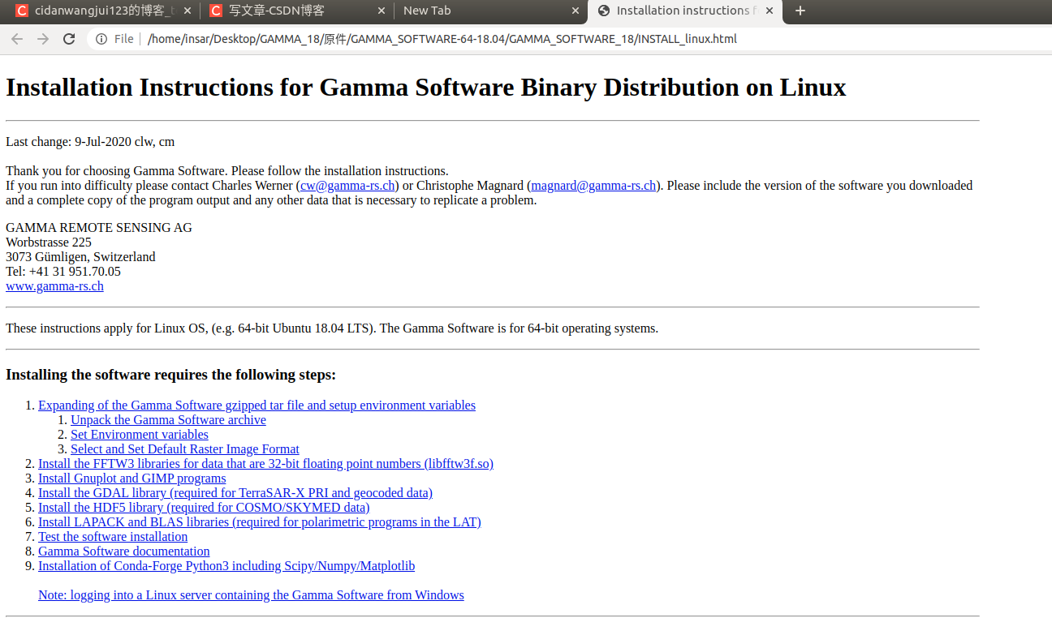This screenshot has height=618, width=1052.
Task: Open the www.gamma-rs.ch website link
Action: click(x=54, y=285)
